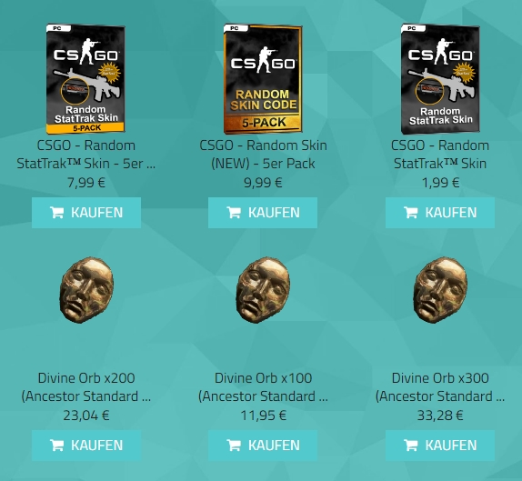Select the Divine Orb x300 mask image
Screen dimensions: 522x481
pyautogui.click(x=440, y=290)
